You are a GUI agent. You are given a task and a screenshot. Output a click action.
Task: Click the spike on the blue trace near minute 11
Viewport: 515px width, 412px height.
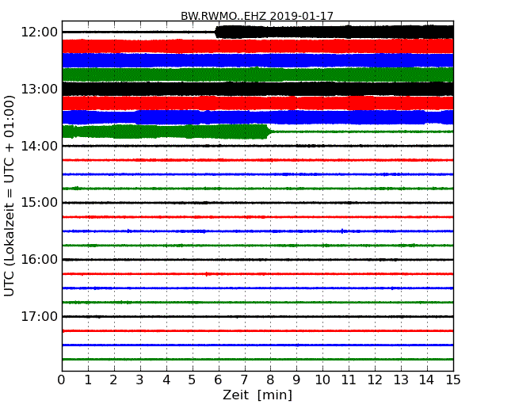coord(342,231)
